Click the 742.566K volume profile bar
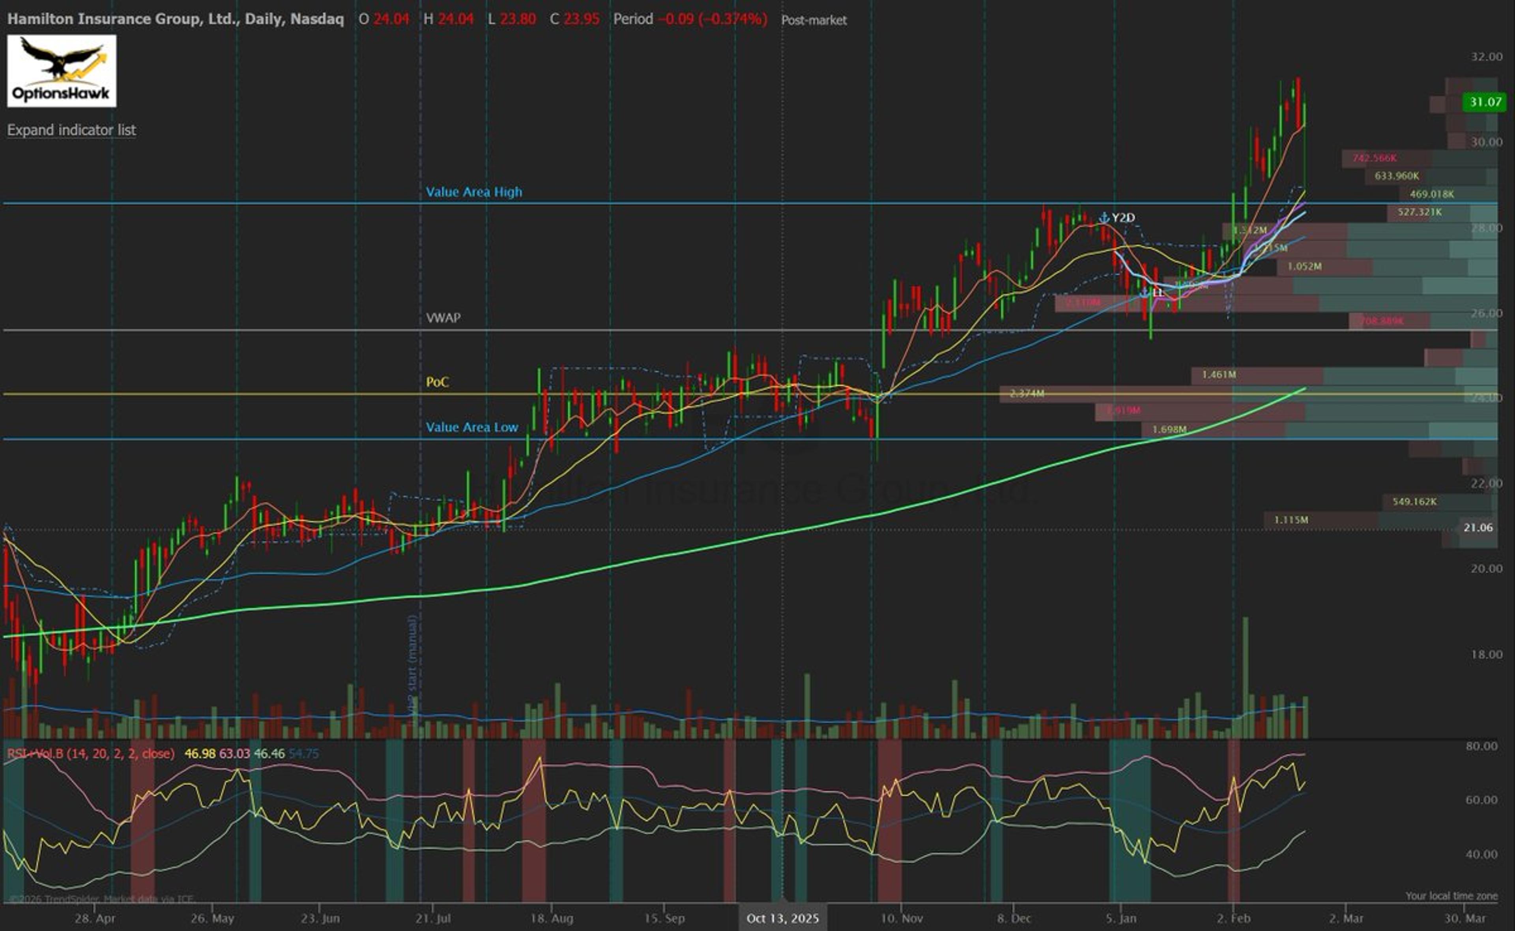1515x931 pixels. (x=1375, y=158)
